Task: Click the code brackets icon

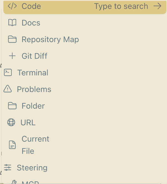Action: [x=12, y=6]
